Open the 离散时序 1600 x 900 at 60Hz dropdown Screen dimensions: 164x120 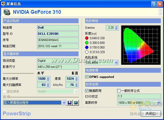159,102
